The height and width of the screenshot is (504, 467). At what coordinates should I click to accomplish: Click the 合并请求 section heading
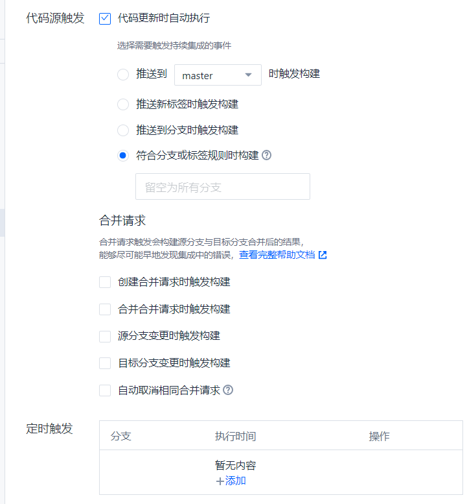coord(122,221)
